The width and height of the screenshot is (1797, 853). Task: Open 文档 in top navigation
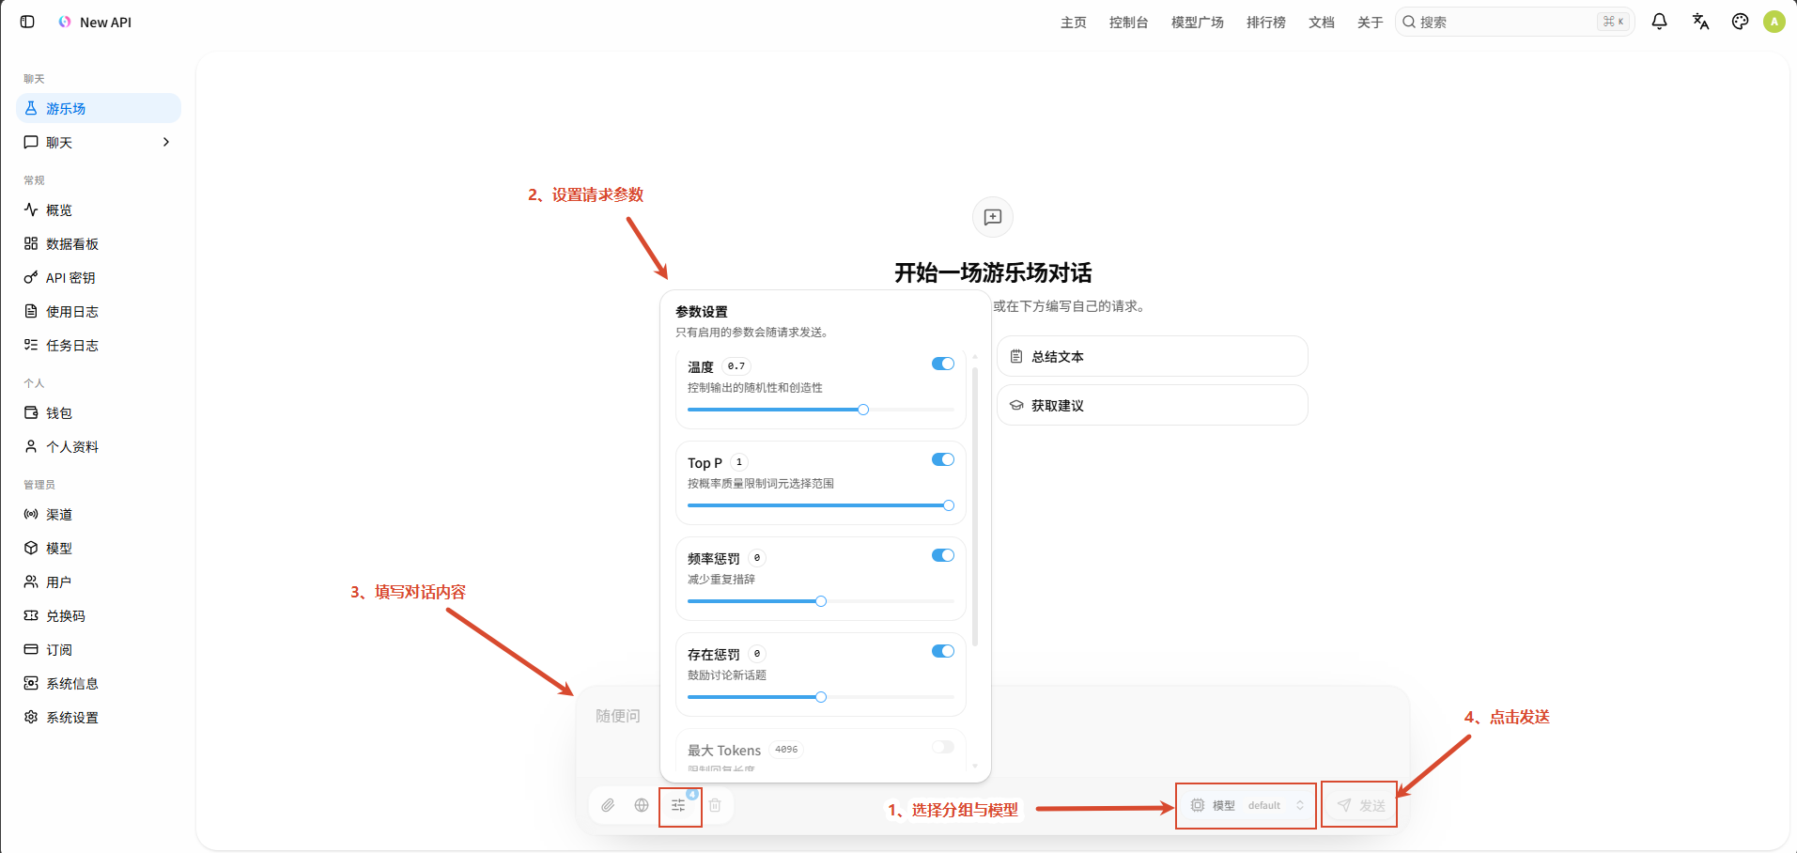[1322, 22]
